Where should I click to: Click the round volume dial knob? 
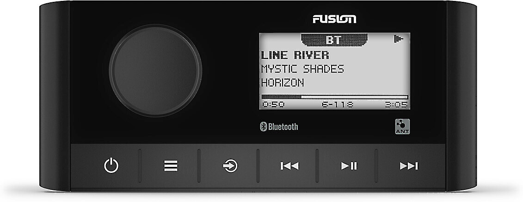[155, 70]
